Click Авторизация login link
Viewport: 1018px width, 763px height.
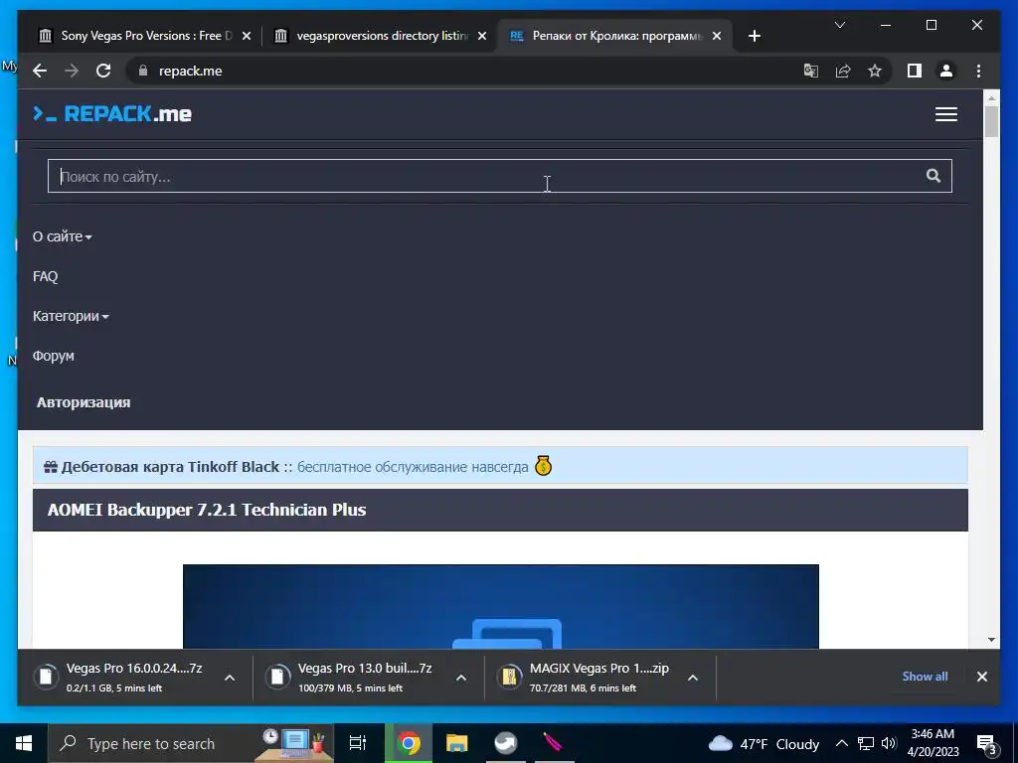point(84,402)
